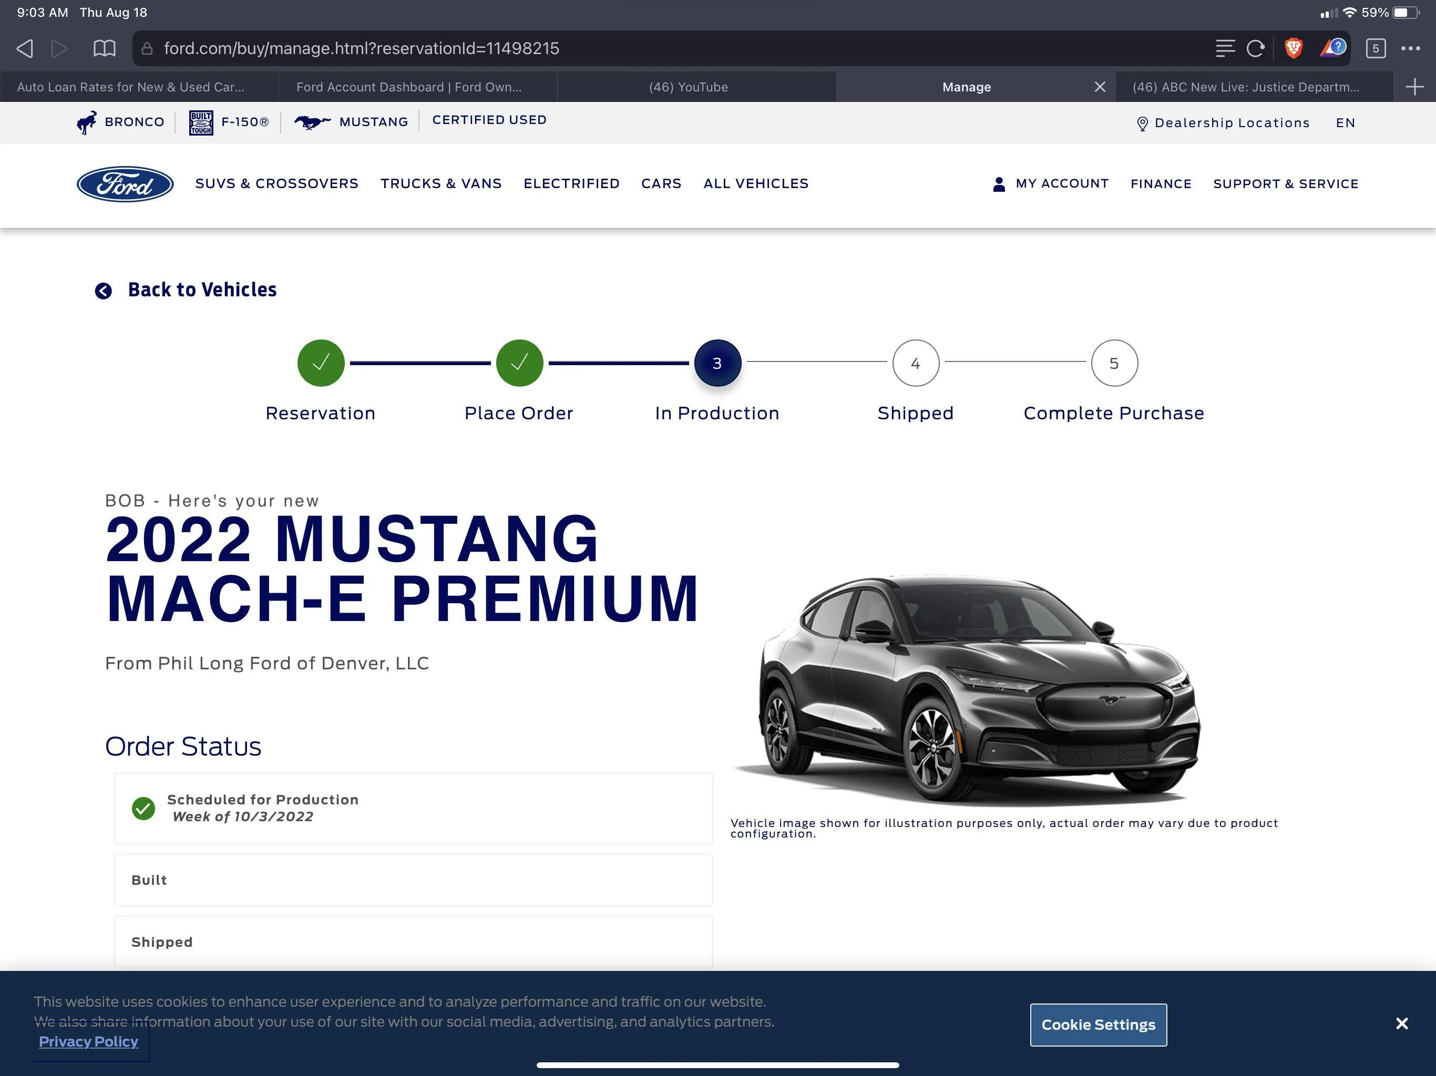Open reader mode lines icon
Viewport: 1436px width, 1076px height.
[x=1225, y=49]
